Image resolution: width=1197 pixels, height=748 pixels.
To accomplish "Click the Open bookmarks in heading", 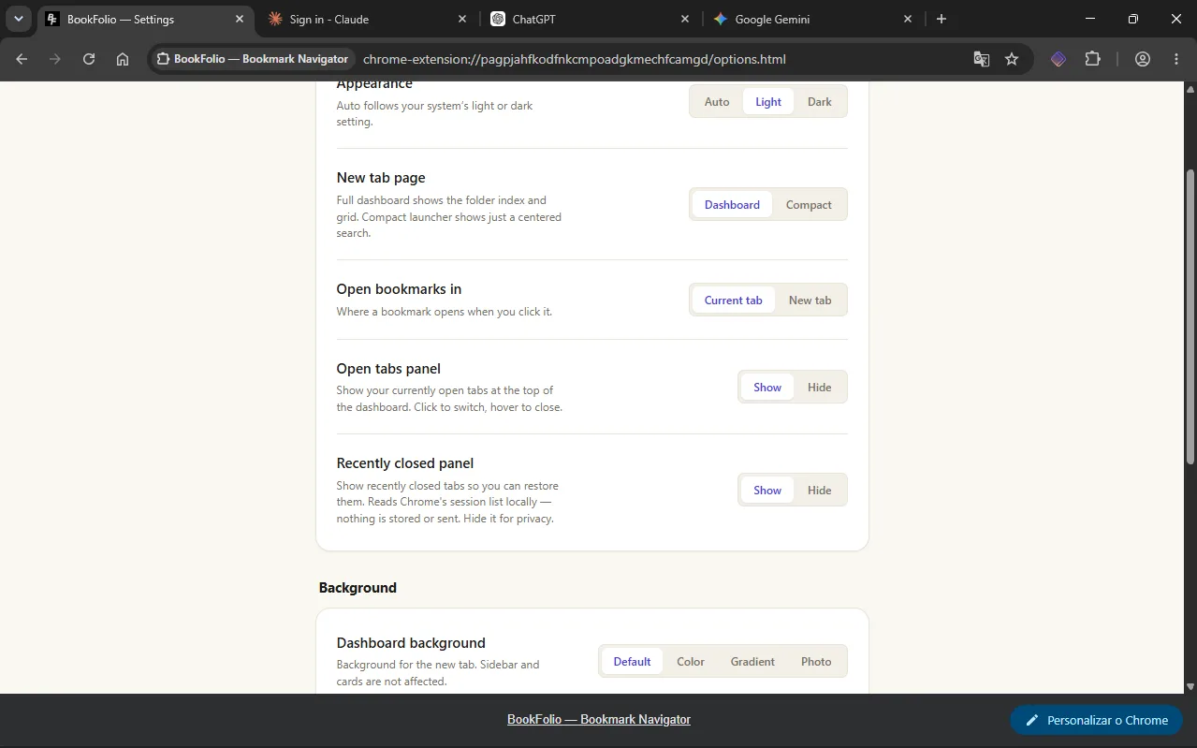I will pyautogui.click(x=399, y=289).
